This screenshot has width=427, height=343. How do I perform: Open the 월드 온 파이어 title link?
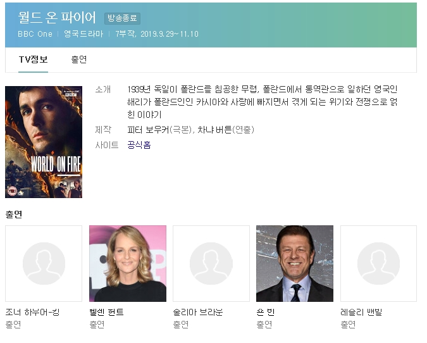[58, 18]
